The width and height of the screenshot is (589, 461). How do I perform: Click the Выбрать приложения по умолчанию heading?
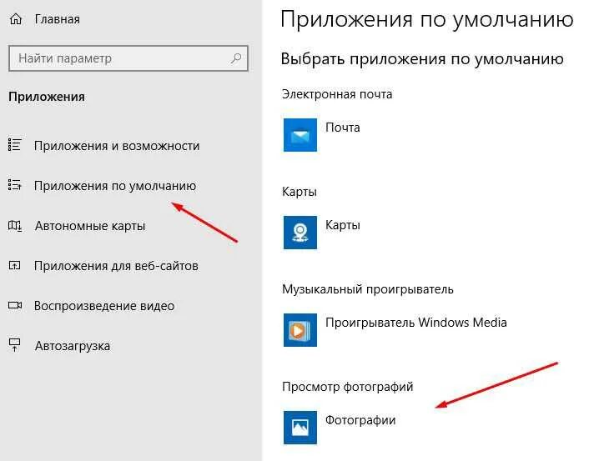[422, 59]
